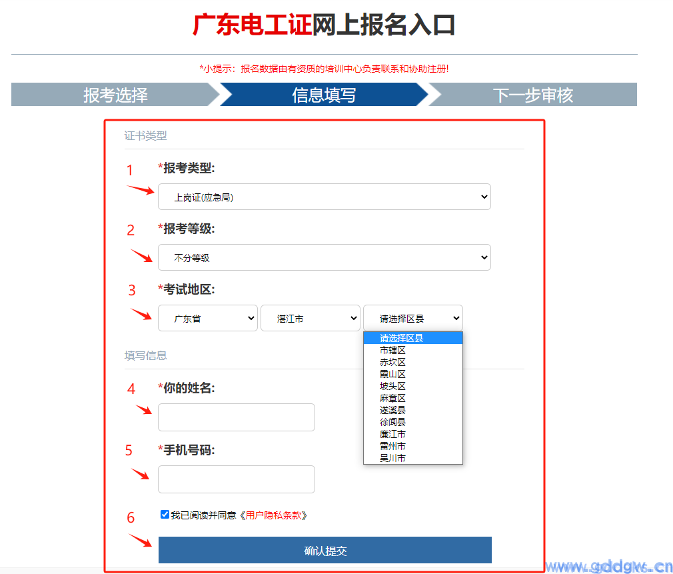Open the 湛江市 city dropdown
This screenshot has width=673, height=574.
(311, 318)
